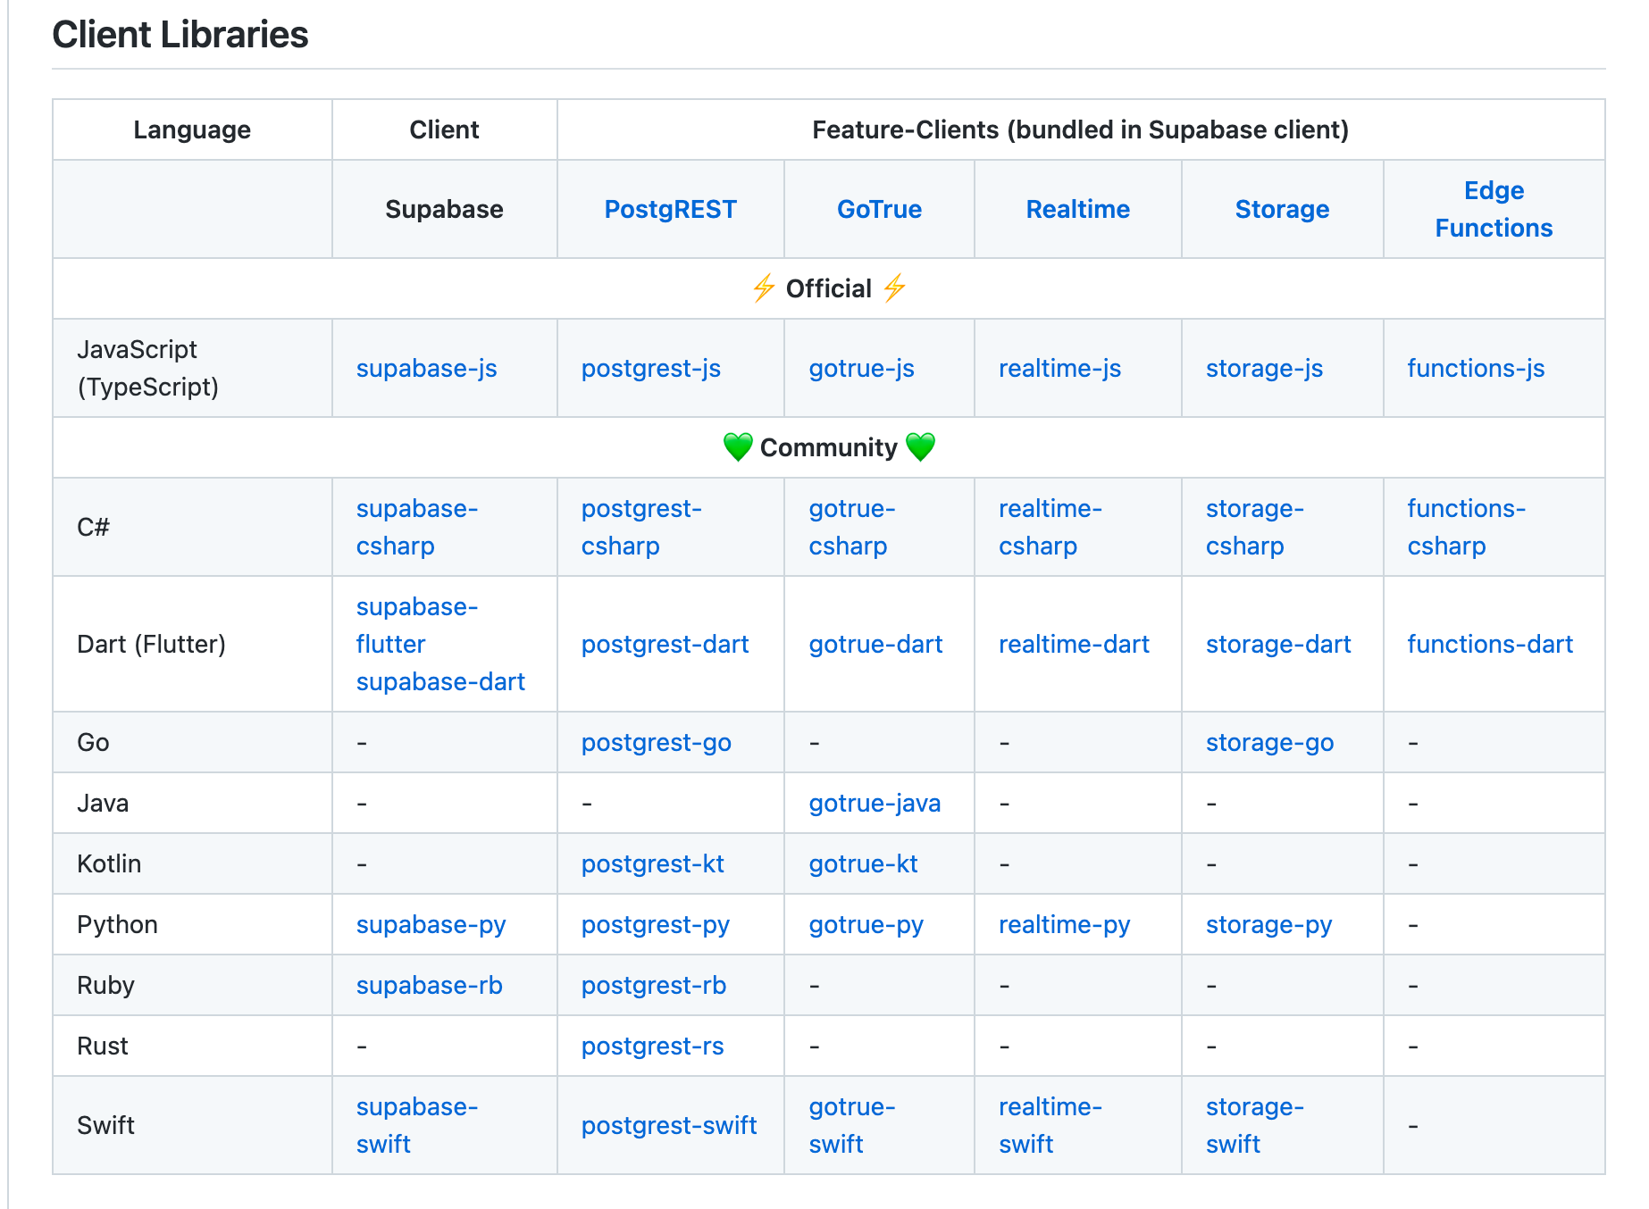Open the postgrest-go library link
The height and width of the screenshot is (1209, 1649).
tap(655, 742)
